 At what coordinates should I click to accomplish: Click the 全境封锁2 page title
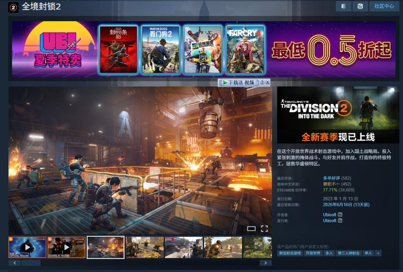click(x=41, y=7)
